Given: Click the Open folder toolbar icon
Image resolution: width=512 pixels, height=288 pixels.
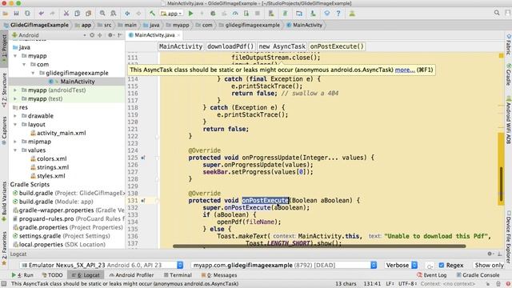Looking at the screenshot, I should pyautogui.click(x=6, y=14).
